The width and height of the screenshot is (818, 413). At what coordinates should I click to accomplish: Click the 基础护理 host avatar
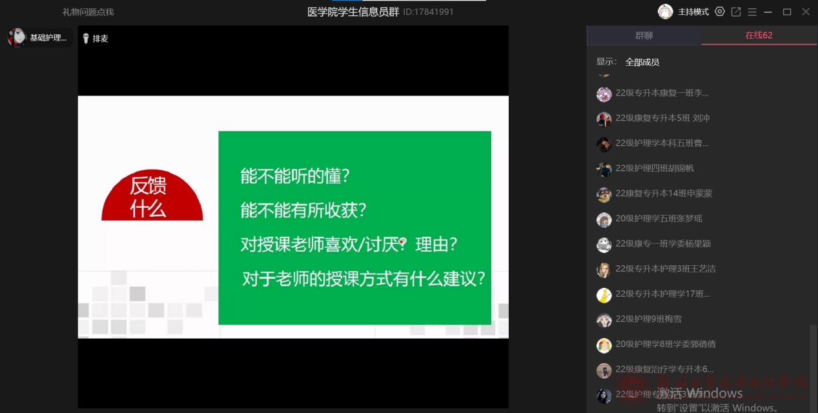17,37
